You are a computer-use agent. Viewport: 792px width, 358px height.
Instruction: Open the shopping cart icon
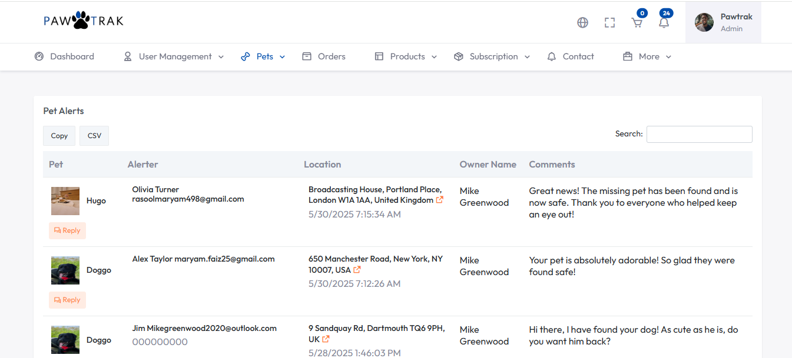(x=637, y=22)
